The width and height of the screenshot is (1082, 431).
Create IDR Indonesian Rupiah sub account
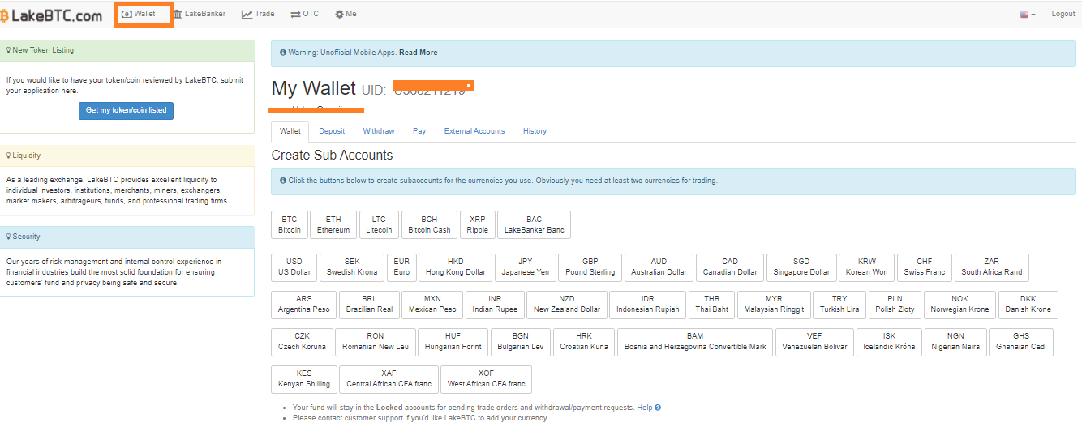(648, 305)
